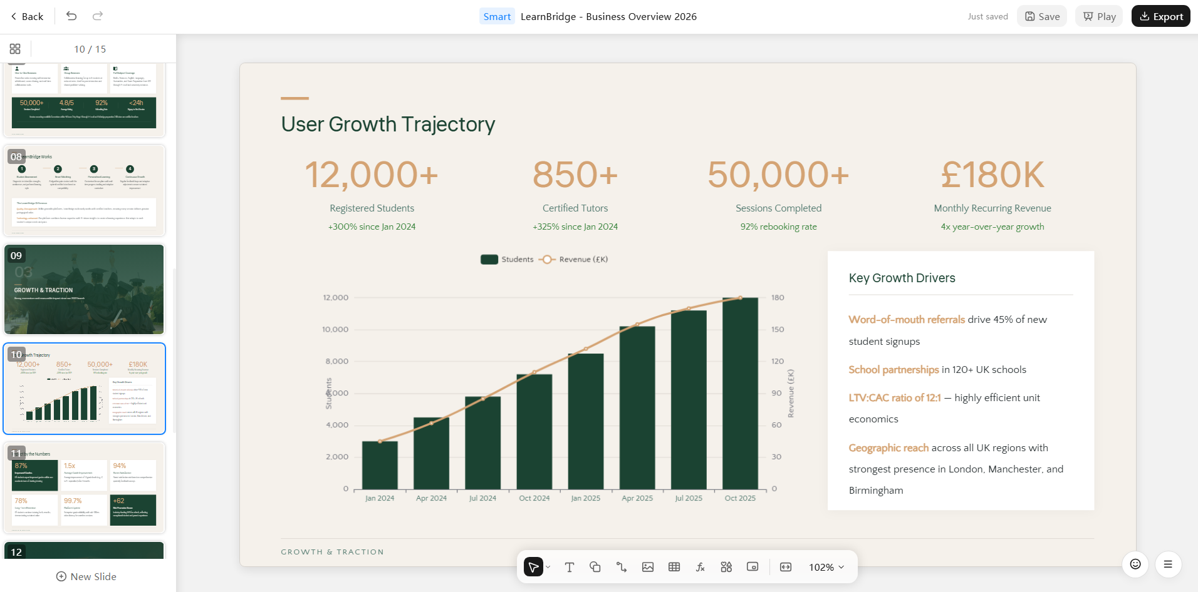This screenshot has width=1198, height=592.
Task: Select the 12,000+ statistic
Action: (x=372, y=174)
